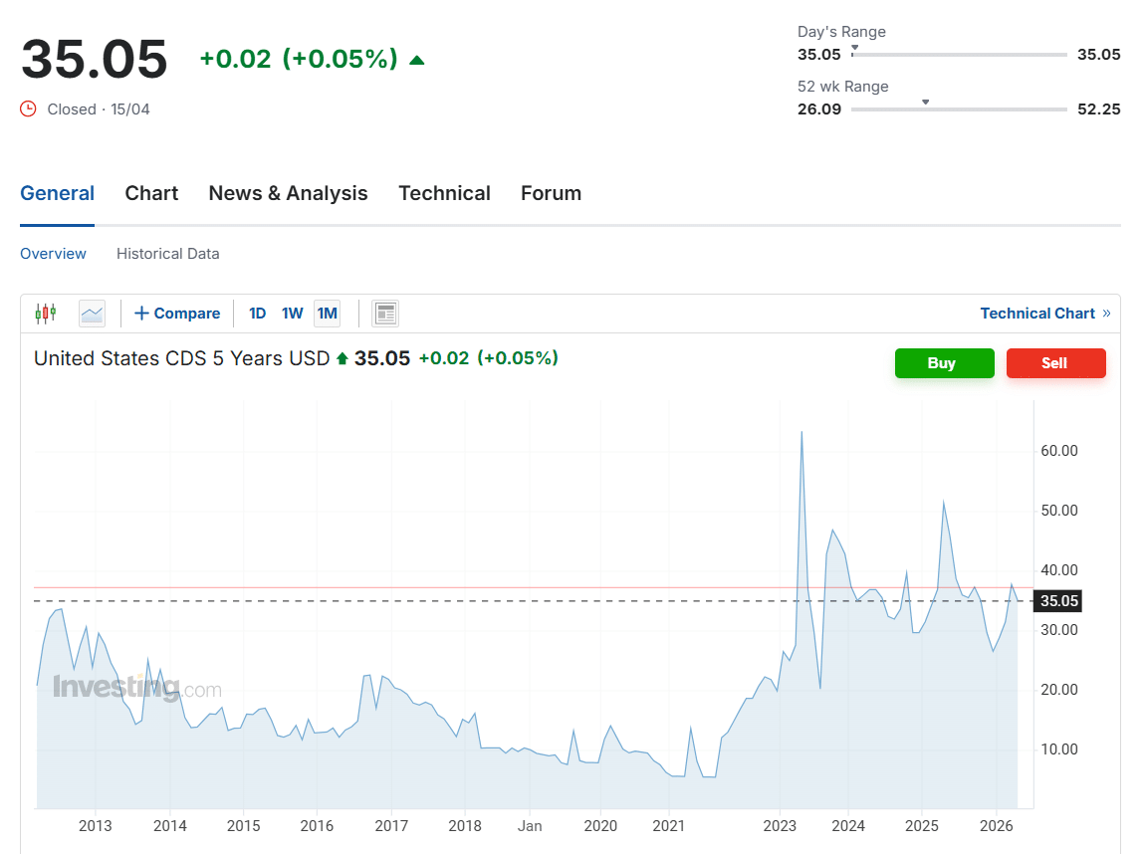
Task: Go to the Technical tab
Action: (x=444, y=193)
